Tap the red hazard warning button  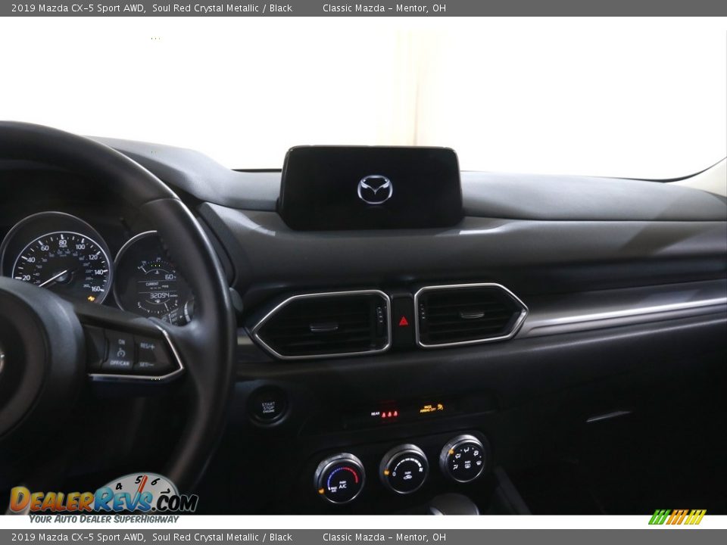(x=403, y=320)
